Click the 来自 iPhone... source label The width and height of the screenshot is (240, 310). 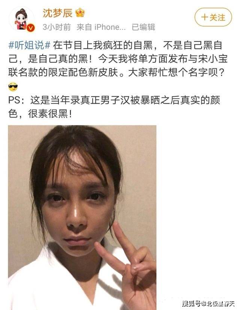pyautogui.click(x=101, y=27)
